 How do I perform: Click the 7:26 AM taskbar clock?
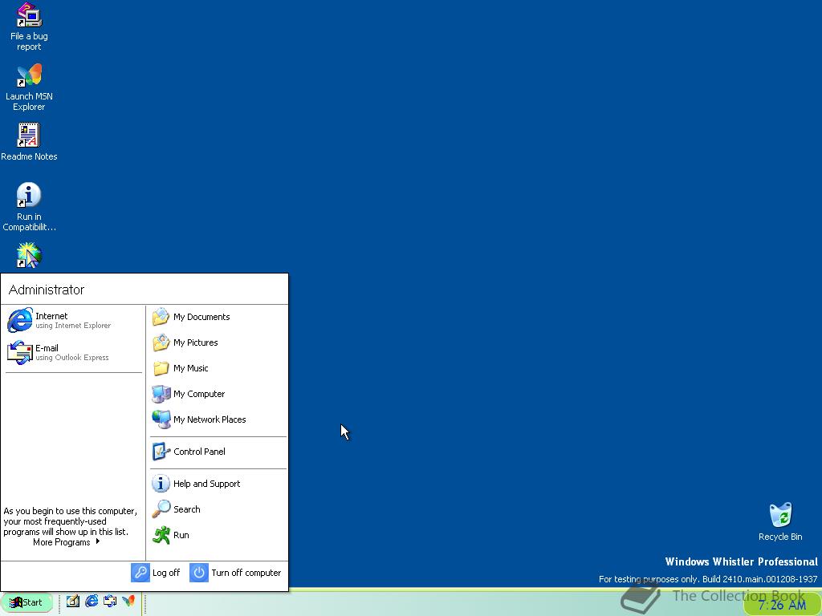tap(782, 605)
